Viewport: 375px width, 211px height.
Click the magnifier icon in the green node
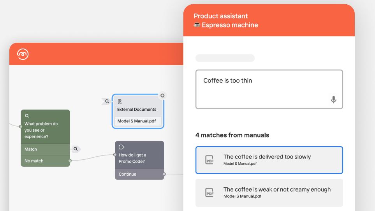point(27,116)
